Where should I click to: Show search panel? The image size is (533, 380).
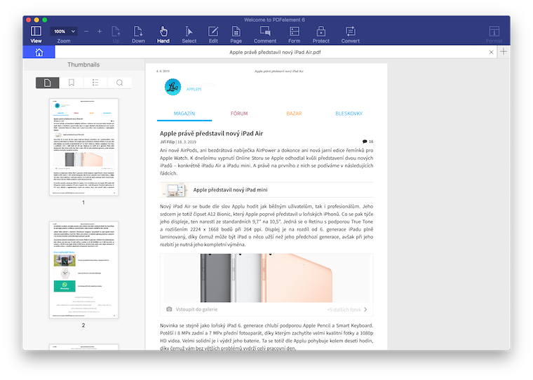point(119,83)
